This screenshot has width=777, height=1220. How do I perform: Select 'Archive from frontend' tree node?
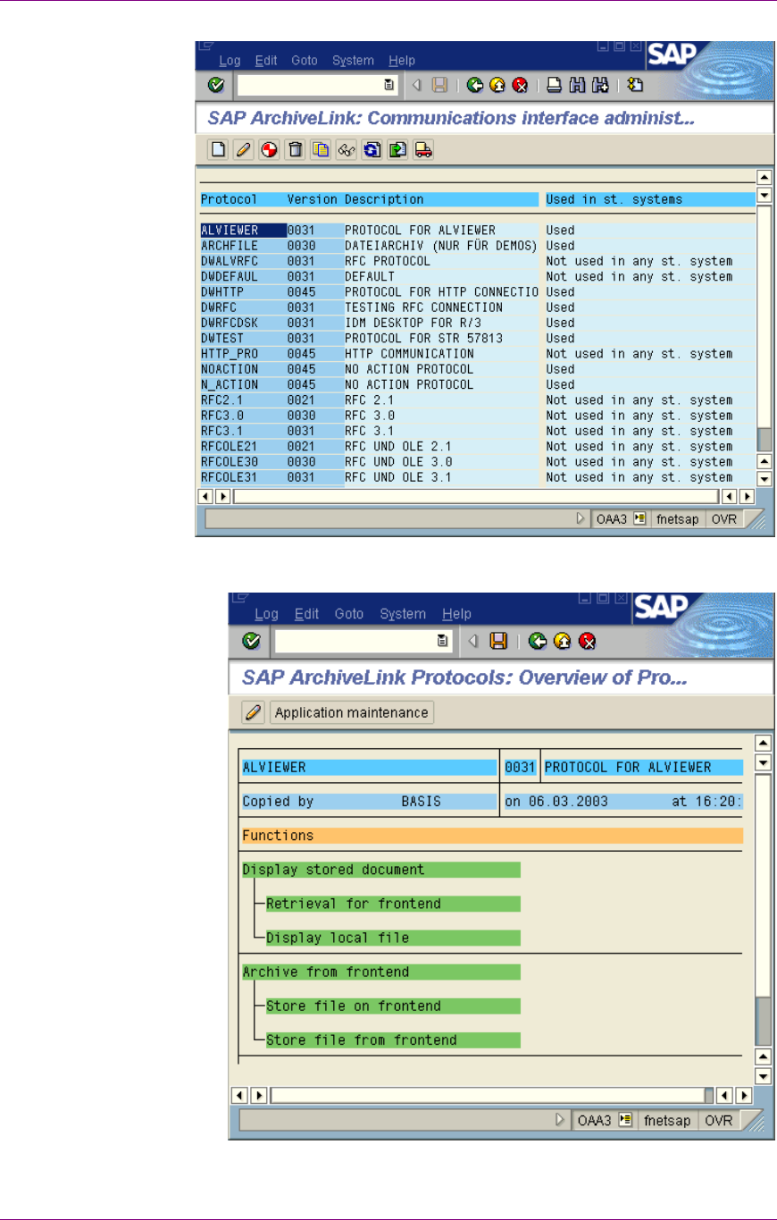pos(381,972)
